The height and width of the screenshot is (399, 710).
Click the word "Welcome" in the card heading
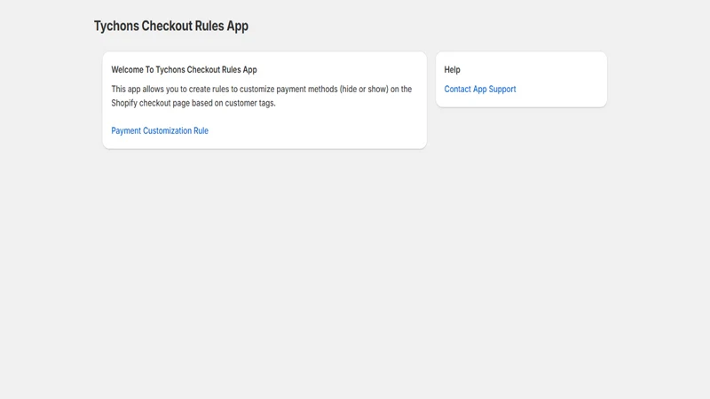[x=127, y=70]
